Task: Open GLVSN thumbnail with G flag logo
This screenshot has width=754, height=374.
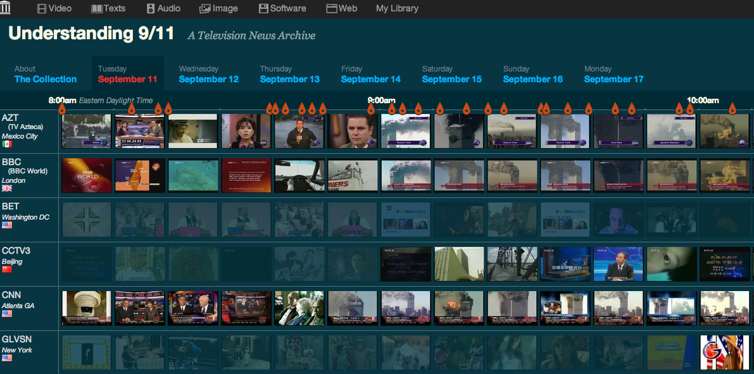Action: pos(725,352)
